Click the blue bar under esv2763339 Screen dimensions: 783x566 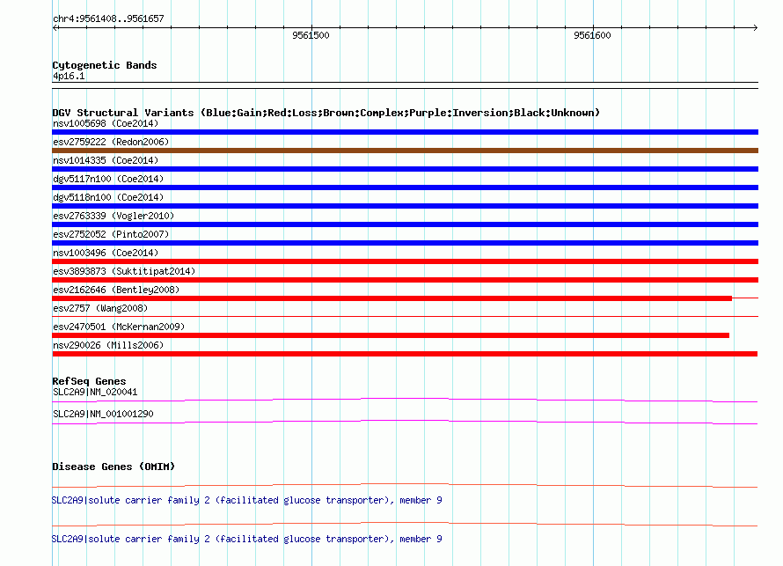(x=405, y=224)
